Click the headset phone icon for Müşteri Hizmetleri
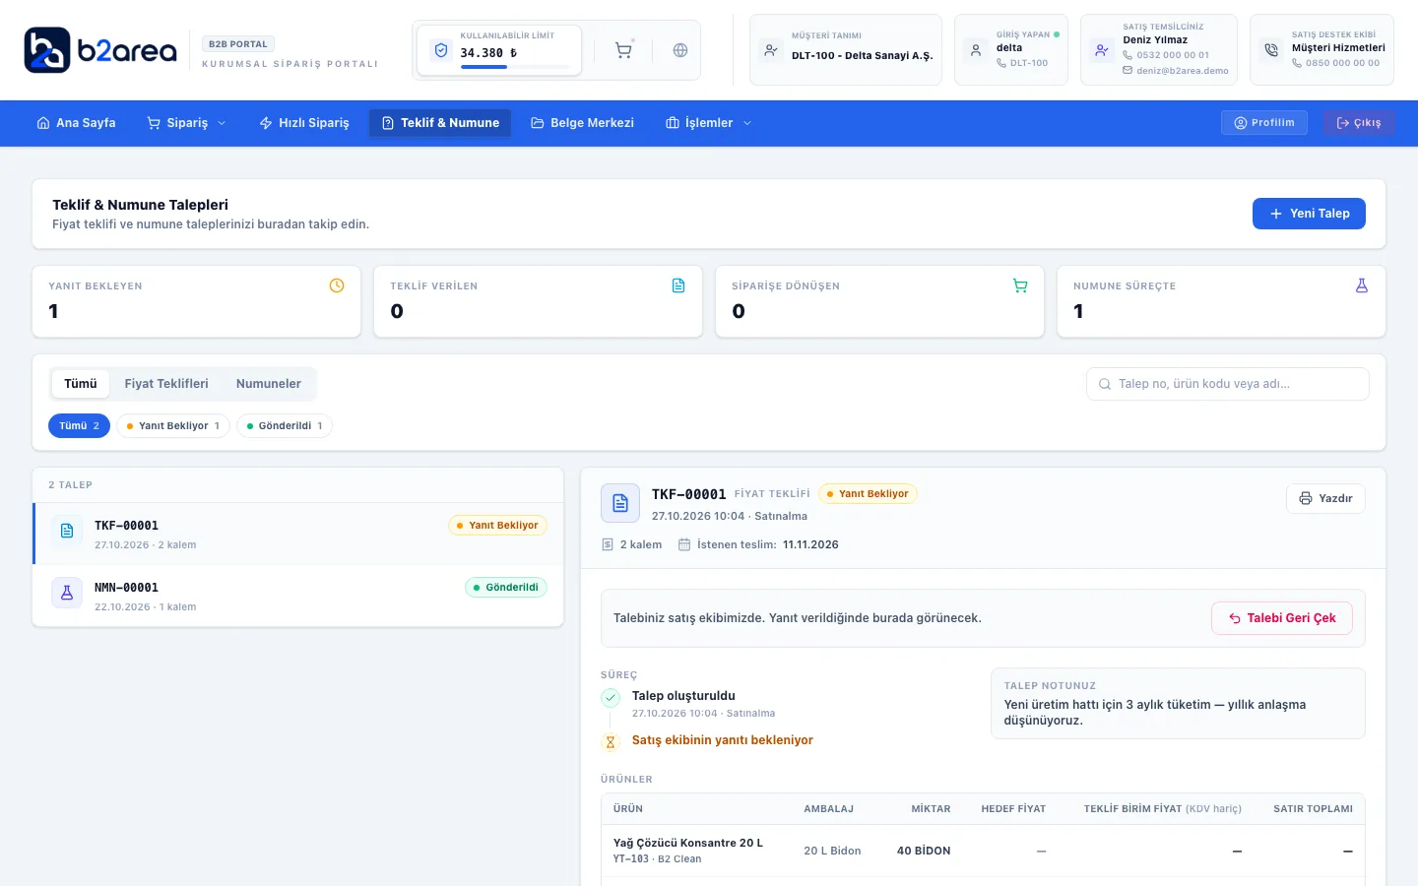 [1271, 50]
